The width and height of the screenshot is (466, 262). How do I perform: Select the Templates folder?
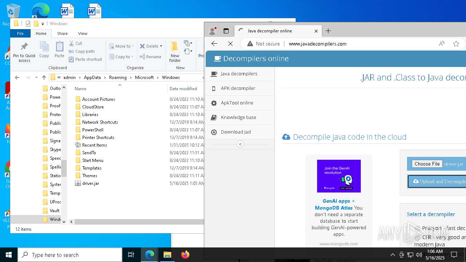point(92,168)
